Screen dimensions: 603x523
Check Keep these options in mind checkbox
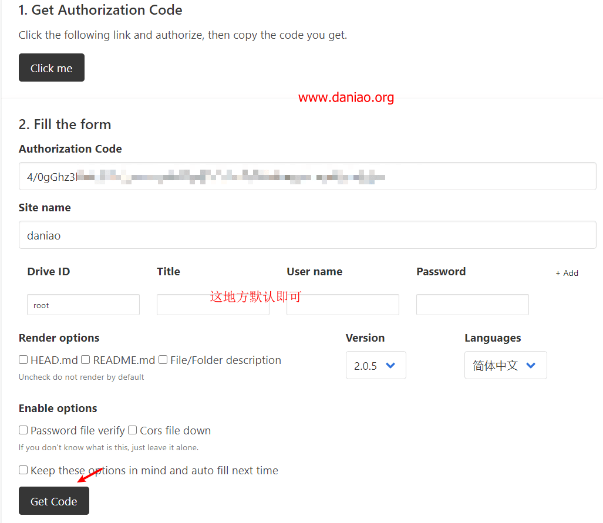point(23,470)
